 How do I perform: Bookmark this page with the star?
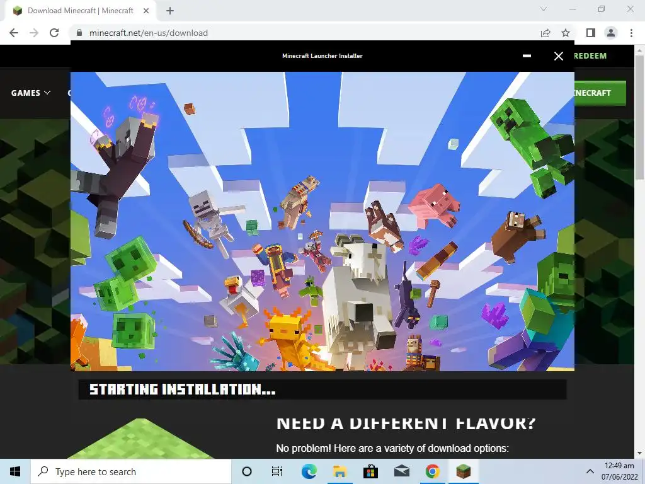[x=566, y=33]
